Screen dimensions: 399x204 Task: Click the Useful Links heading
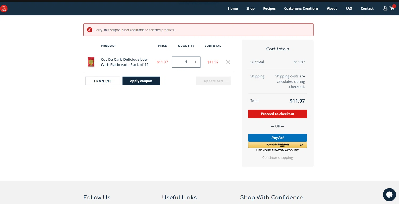(x=179, y=197)
